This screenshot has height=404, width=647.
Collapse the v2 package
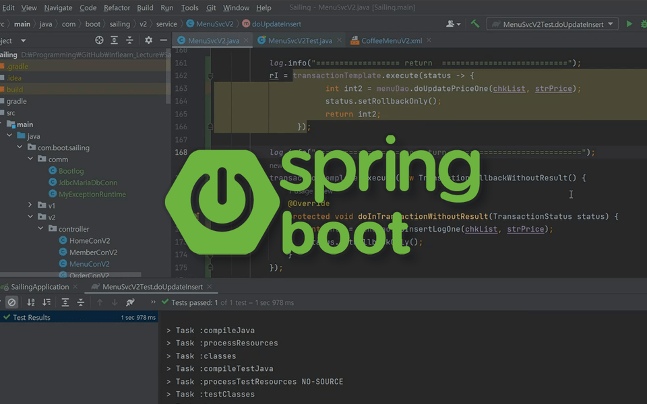point(30,216)
